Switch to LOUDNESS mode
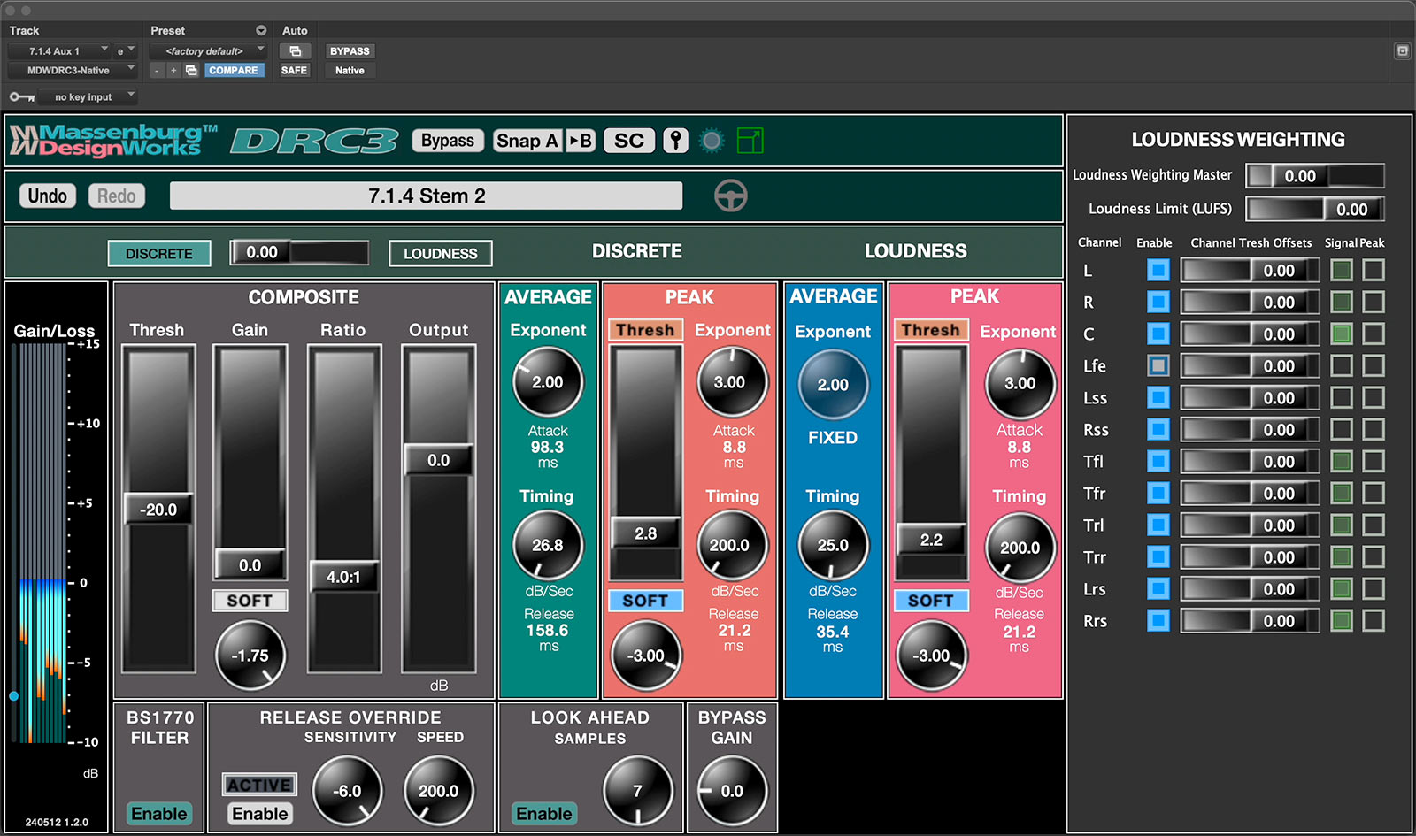Image resolution: width=1416 pixels, height=836 pixels. pos(440,254)
